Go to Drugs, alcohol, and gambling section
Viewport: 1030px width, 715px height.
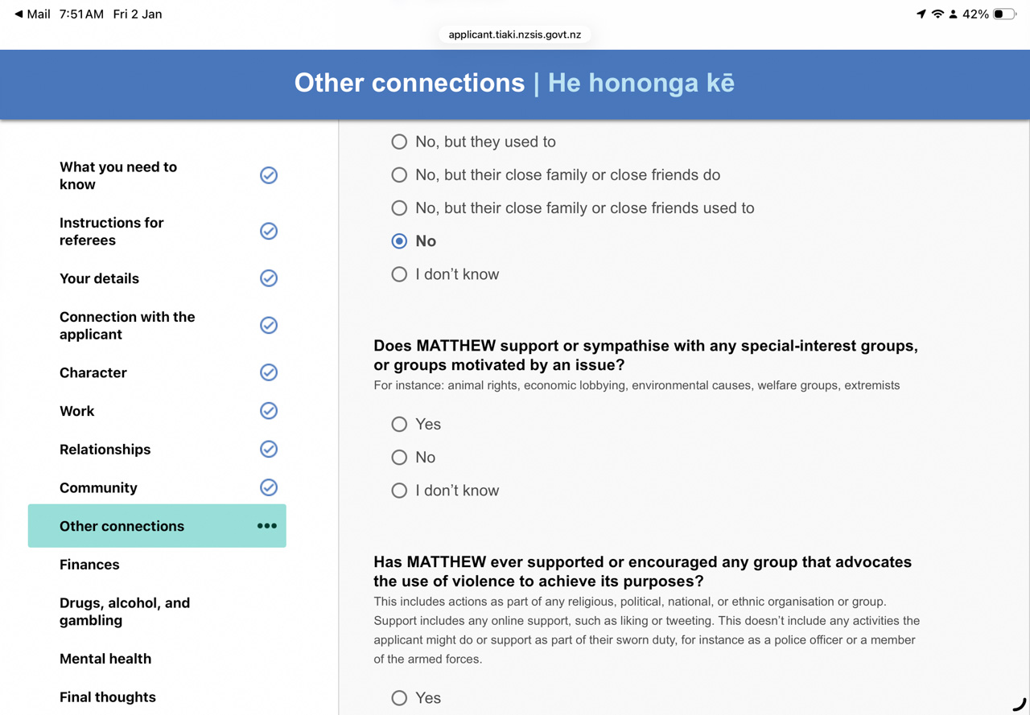pyautogui.click(x=125, y=611)
